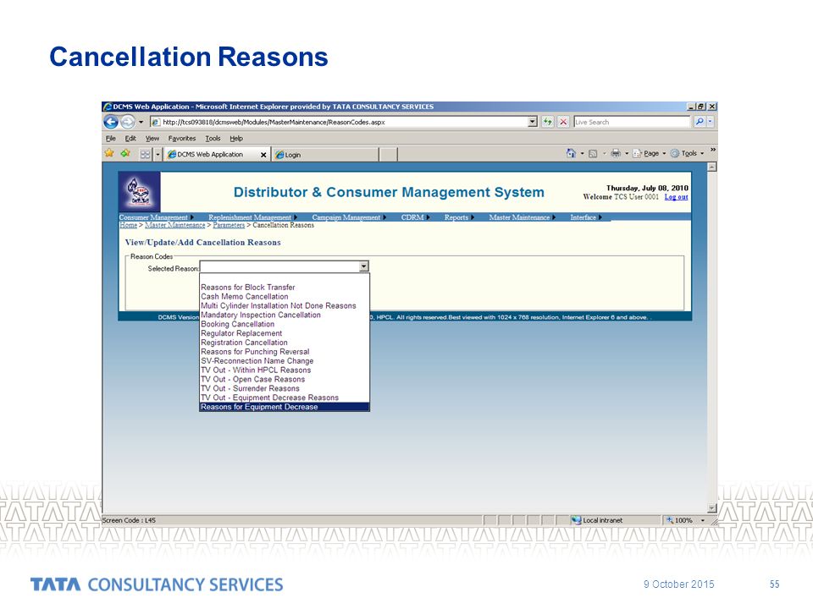Click the HPCL logo in page header

140,192
